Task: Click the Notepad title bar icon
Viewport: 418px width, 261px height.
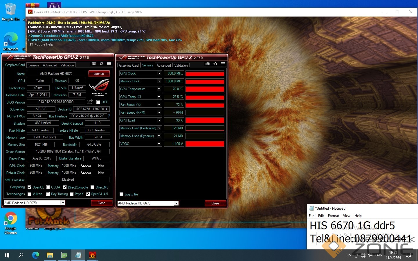Action: 312,208
